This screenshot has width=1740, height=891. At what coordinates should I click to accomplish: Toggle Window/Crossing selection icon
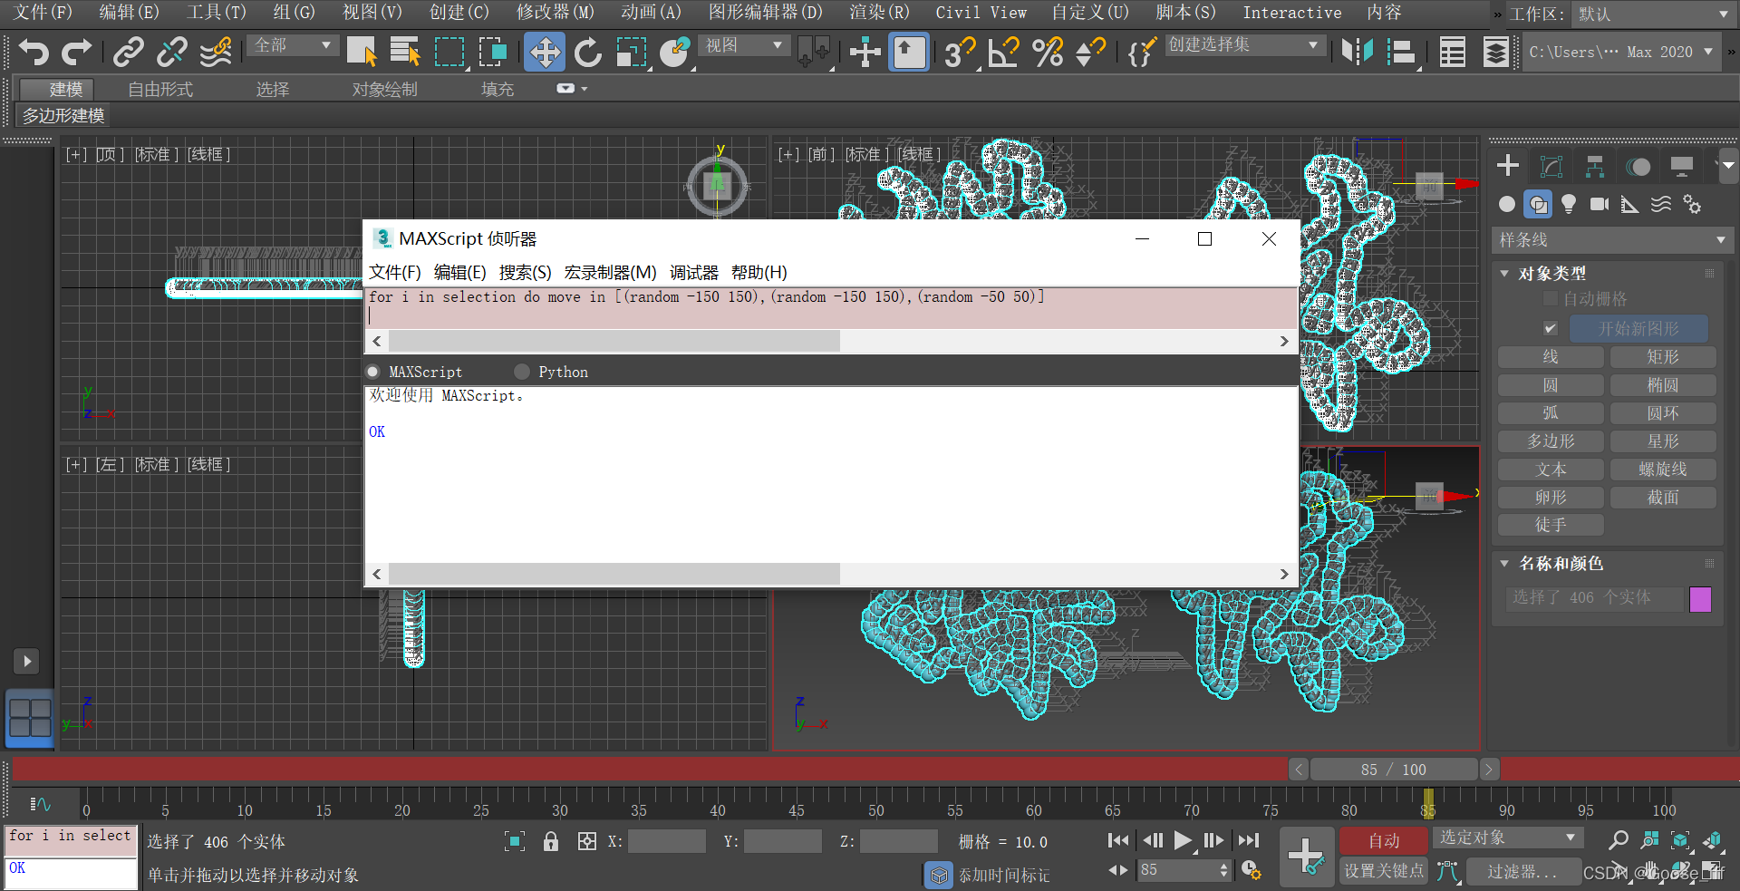point(493,53)
